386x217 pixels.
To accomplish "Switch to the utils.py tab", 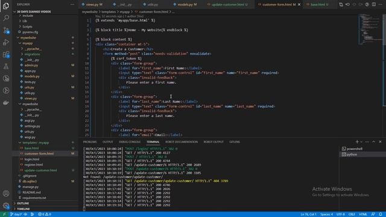I will pos(153,4).
